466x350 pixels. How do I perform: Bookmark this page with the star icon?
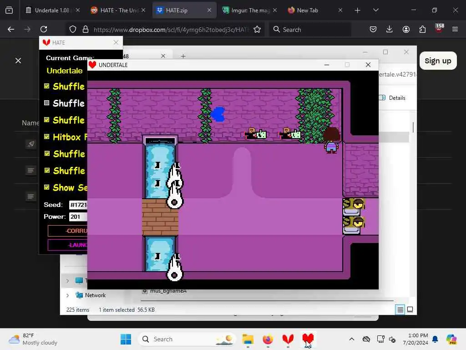click(x=257, y=29)
